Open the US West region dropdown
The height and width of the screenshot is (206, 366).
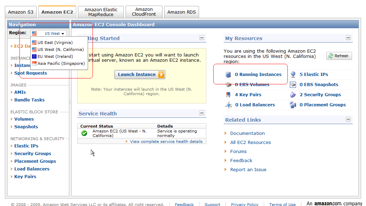click(49, 33)
